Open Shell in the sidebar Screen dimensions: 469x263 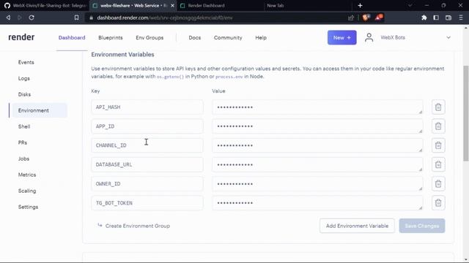click(24, 126)
